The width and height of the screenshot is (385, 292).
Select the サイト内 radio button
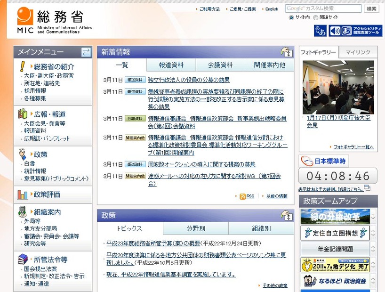pyautogui.click(x=291, y=17)
